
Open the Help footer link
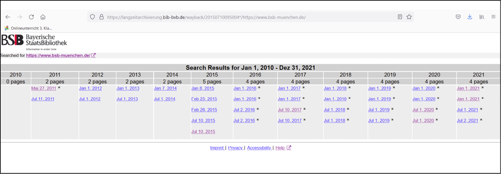(280, 148)
